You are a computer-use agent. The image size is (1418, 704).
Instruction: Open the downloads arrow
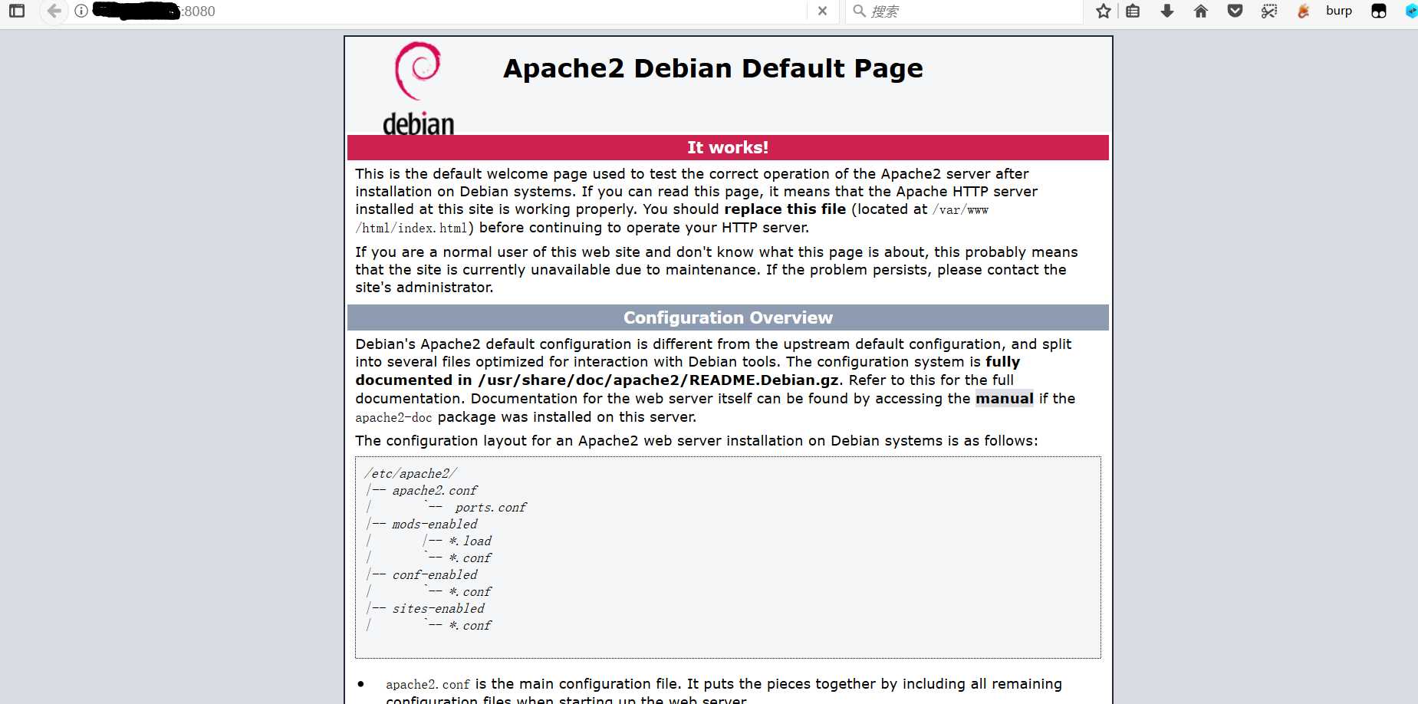click(x=1167, y=11)
